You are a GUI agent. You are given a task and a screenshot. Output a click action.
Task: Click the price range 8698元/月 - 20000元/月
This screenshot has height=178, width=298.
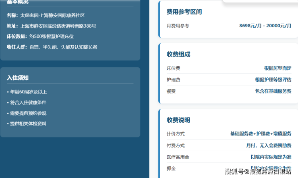click(x=265, y=26)
